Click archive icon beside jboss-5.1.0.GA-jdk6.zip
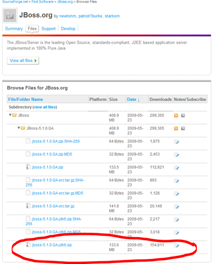 (28, 245)
